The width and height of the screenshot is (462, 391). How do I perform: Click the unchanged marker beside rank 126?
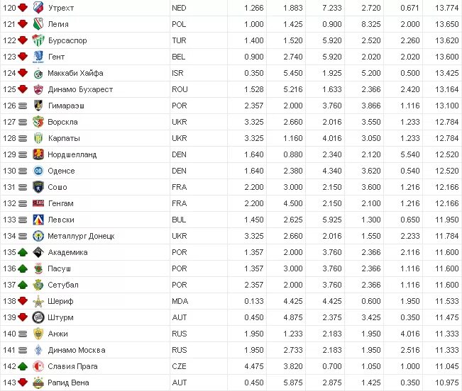(23, 106)
